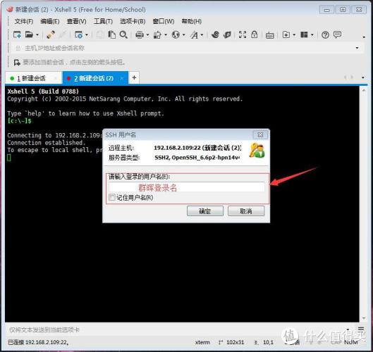The width and height of the screenshot is (373, 352).
Task: Open the 编辑(E) menu
Action: pyautogui.click(x=50, y=21)
